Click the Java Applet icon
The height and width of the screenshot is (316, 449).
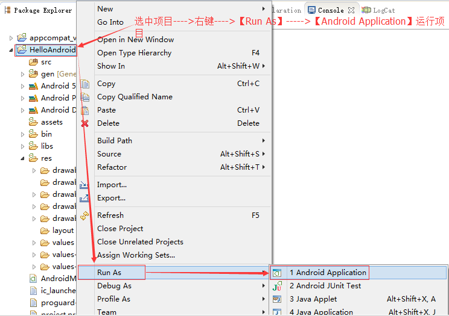point(277,299)
